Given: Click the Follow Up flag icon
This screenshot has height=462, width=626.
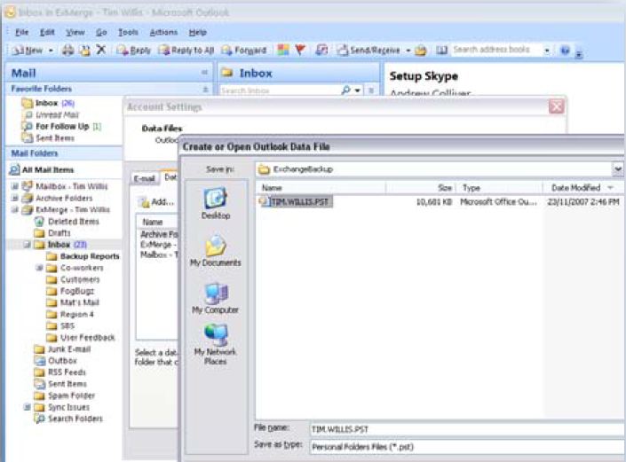Looking at the screenshot, I should pyautogui.click(x=300, y=50).
